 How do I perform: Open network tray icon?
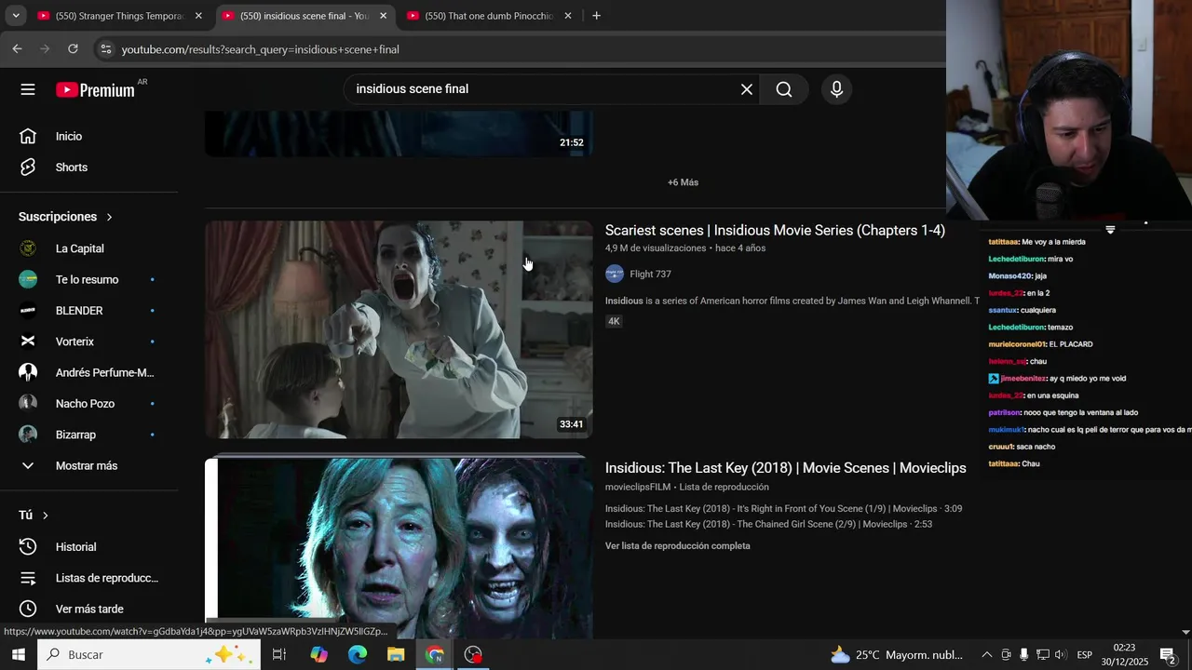pos(1043,655)
